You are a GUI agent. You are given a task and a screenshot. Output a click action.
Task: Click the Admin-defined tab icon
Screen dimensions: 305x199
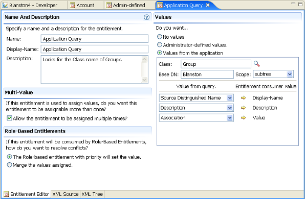click(x=108, y=5)
